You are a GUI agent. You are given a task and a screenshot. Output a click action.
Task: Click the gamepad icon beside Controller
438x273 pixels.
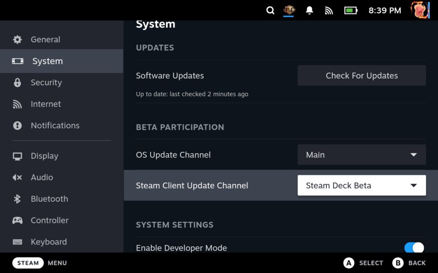(x=17, y=221)
